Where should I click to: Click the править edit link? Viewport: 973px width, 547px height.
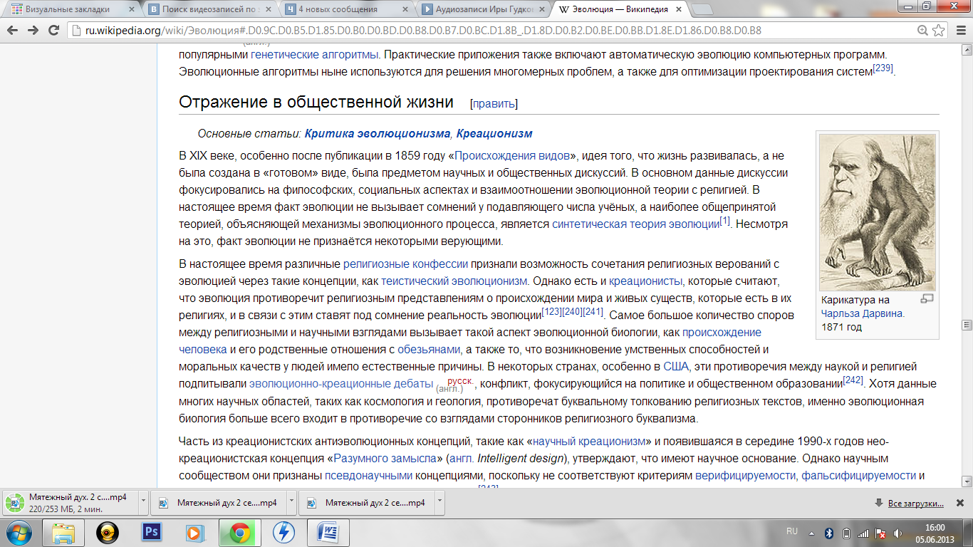494,104
